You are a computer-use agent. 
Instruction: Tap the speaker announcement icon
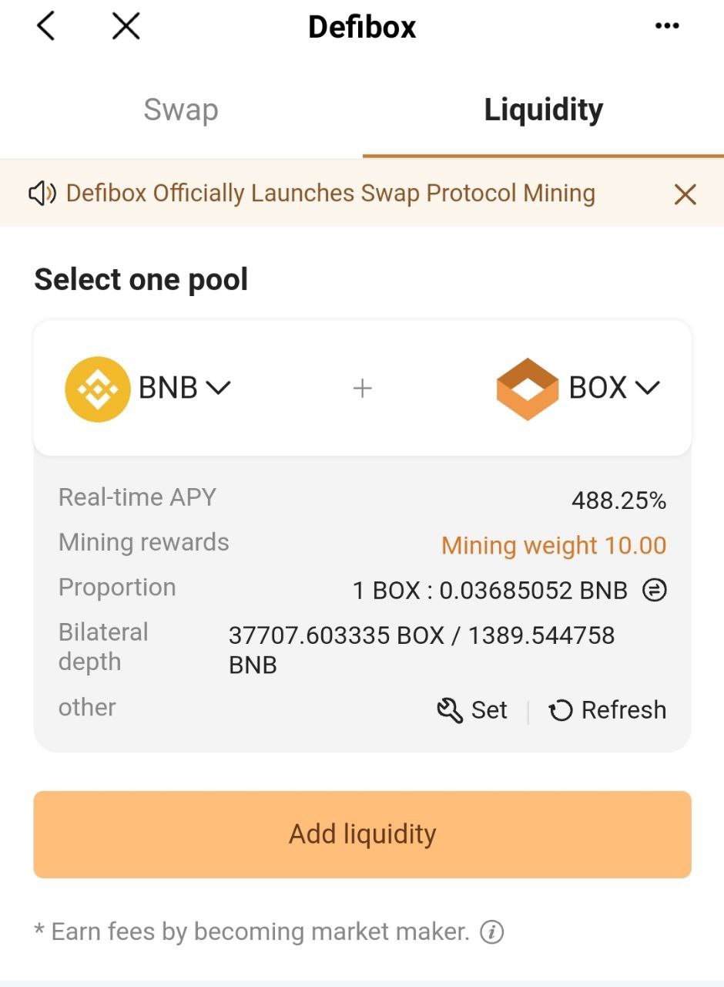[42, 194]
